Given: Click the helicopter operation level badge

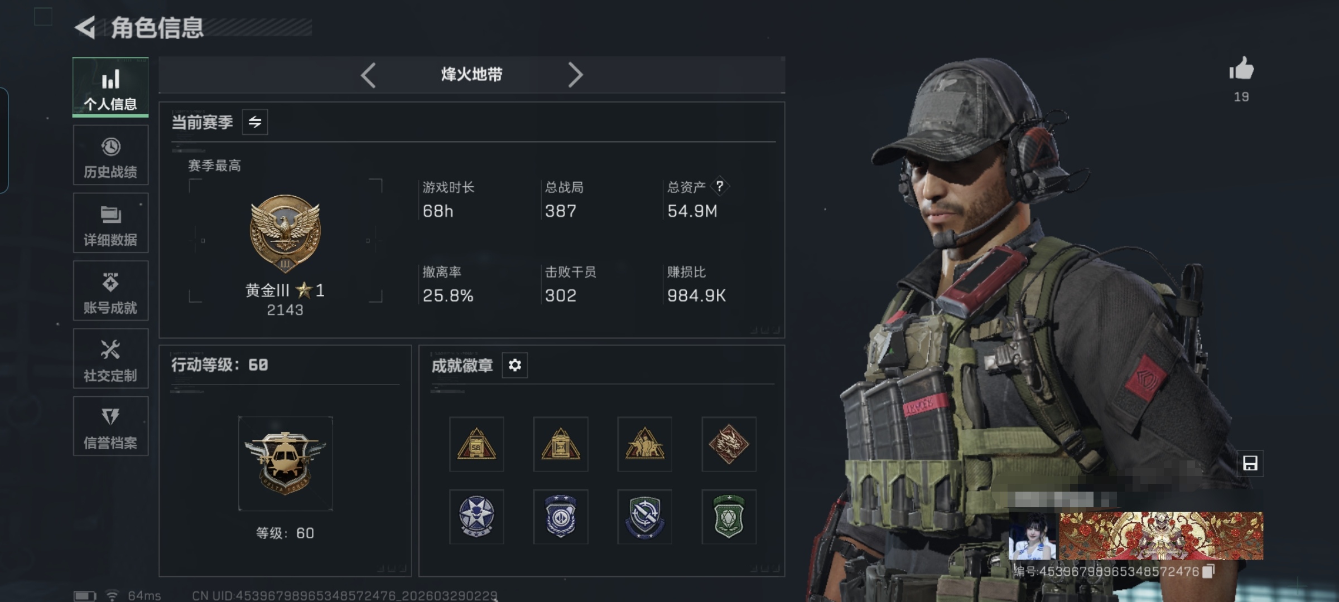Looking at the screenshot, I should pos(285,463).
